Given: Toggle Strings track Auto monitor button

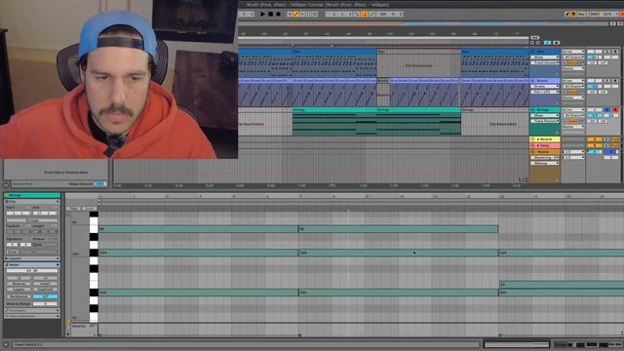Looking at the screenshot, I should click(x=572, y=121).
